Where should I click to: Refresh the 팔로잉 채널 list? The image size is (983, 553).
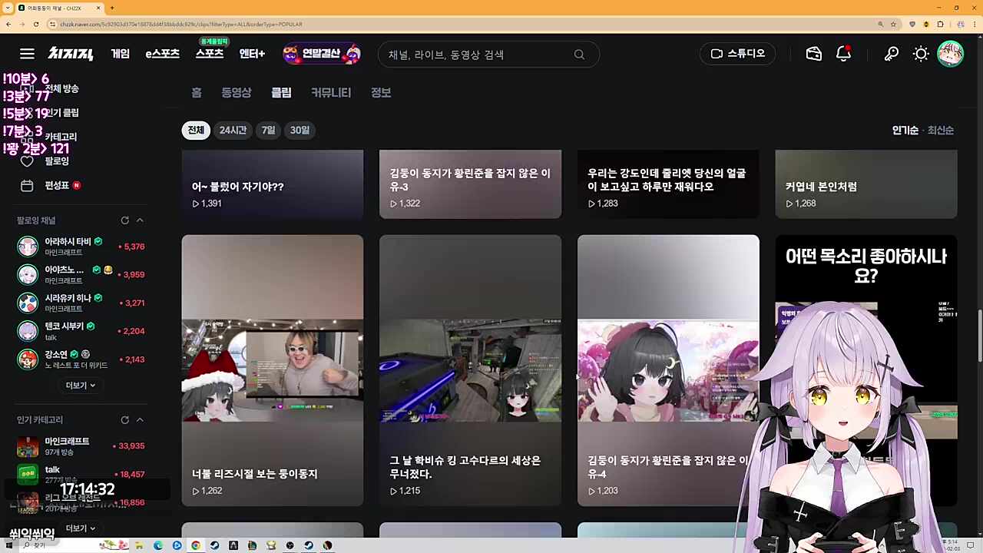(124, 220)
